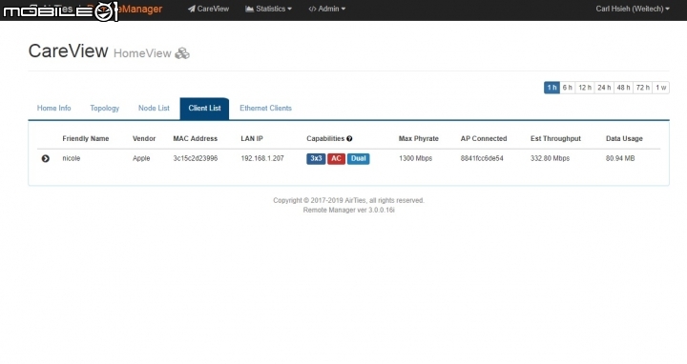Open the Admin dropdown menu
Image resolution: width=687 pixels, height=364 pixels.
327,9
